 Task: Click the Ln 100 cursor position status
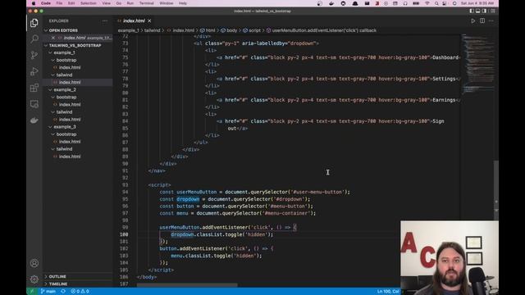[388, 292]
